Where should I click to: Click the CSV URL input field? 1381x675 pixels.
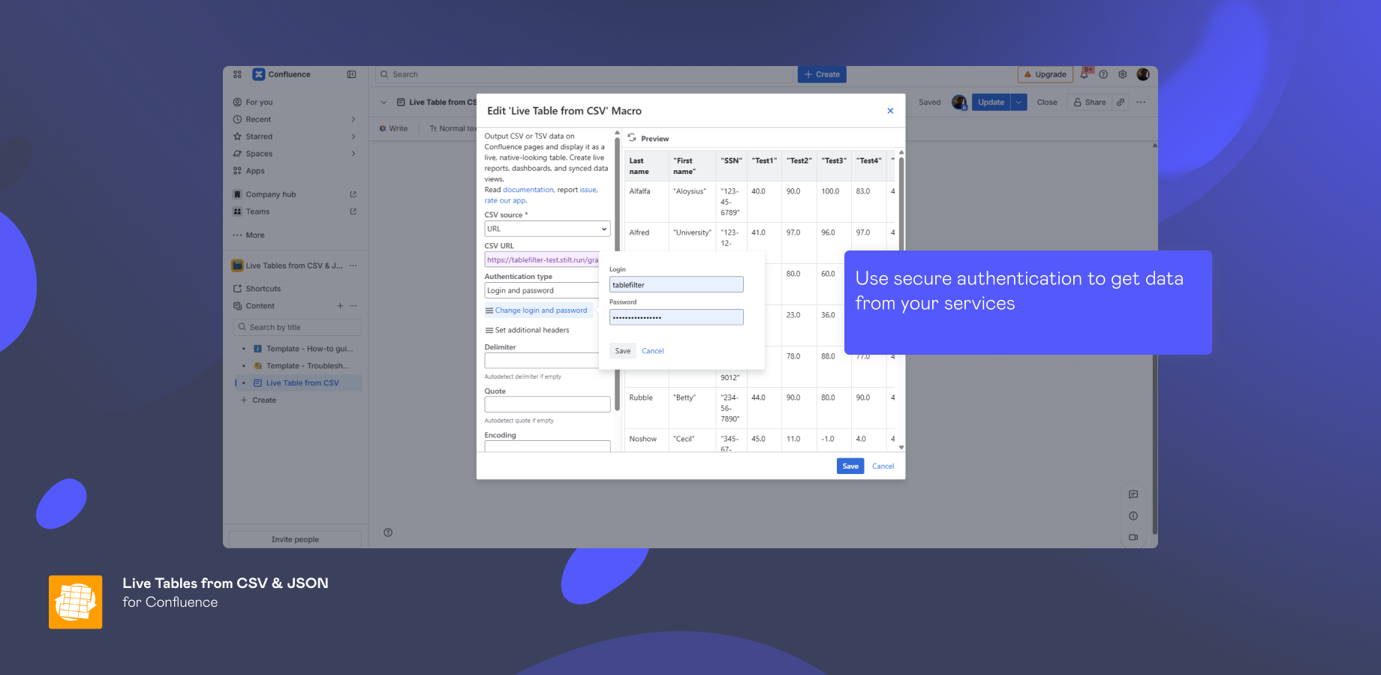pos(542,259)
